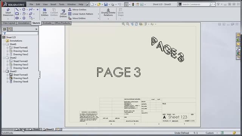
Task: Create a New document
Action: (x=92, y=4)
